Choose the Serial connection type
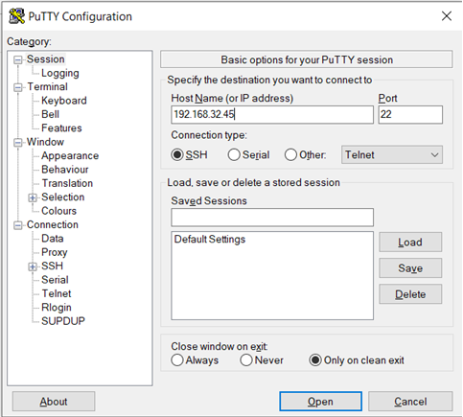Image resolution: width=463 pixels, height=417 pixels. tap(234, 155)
